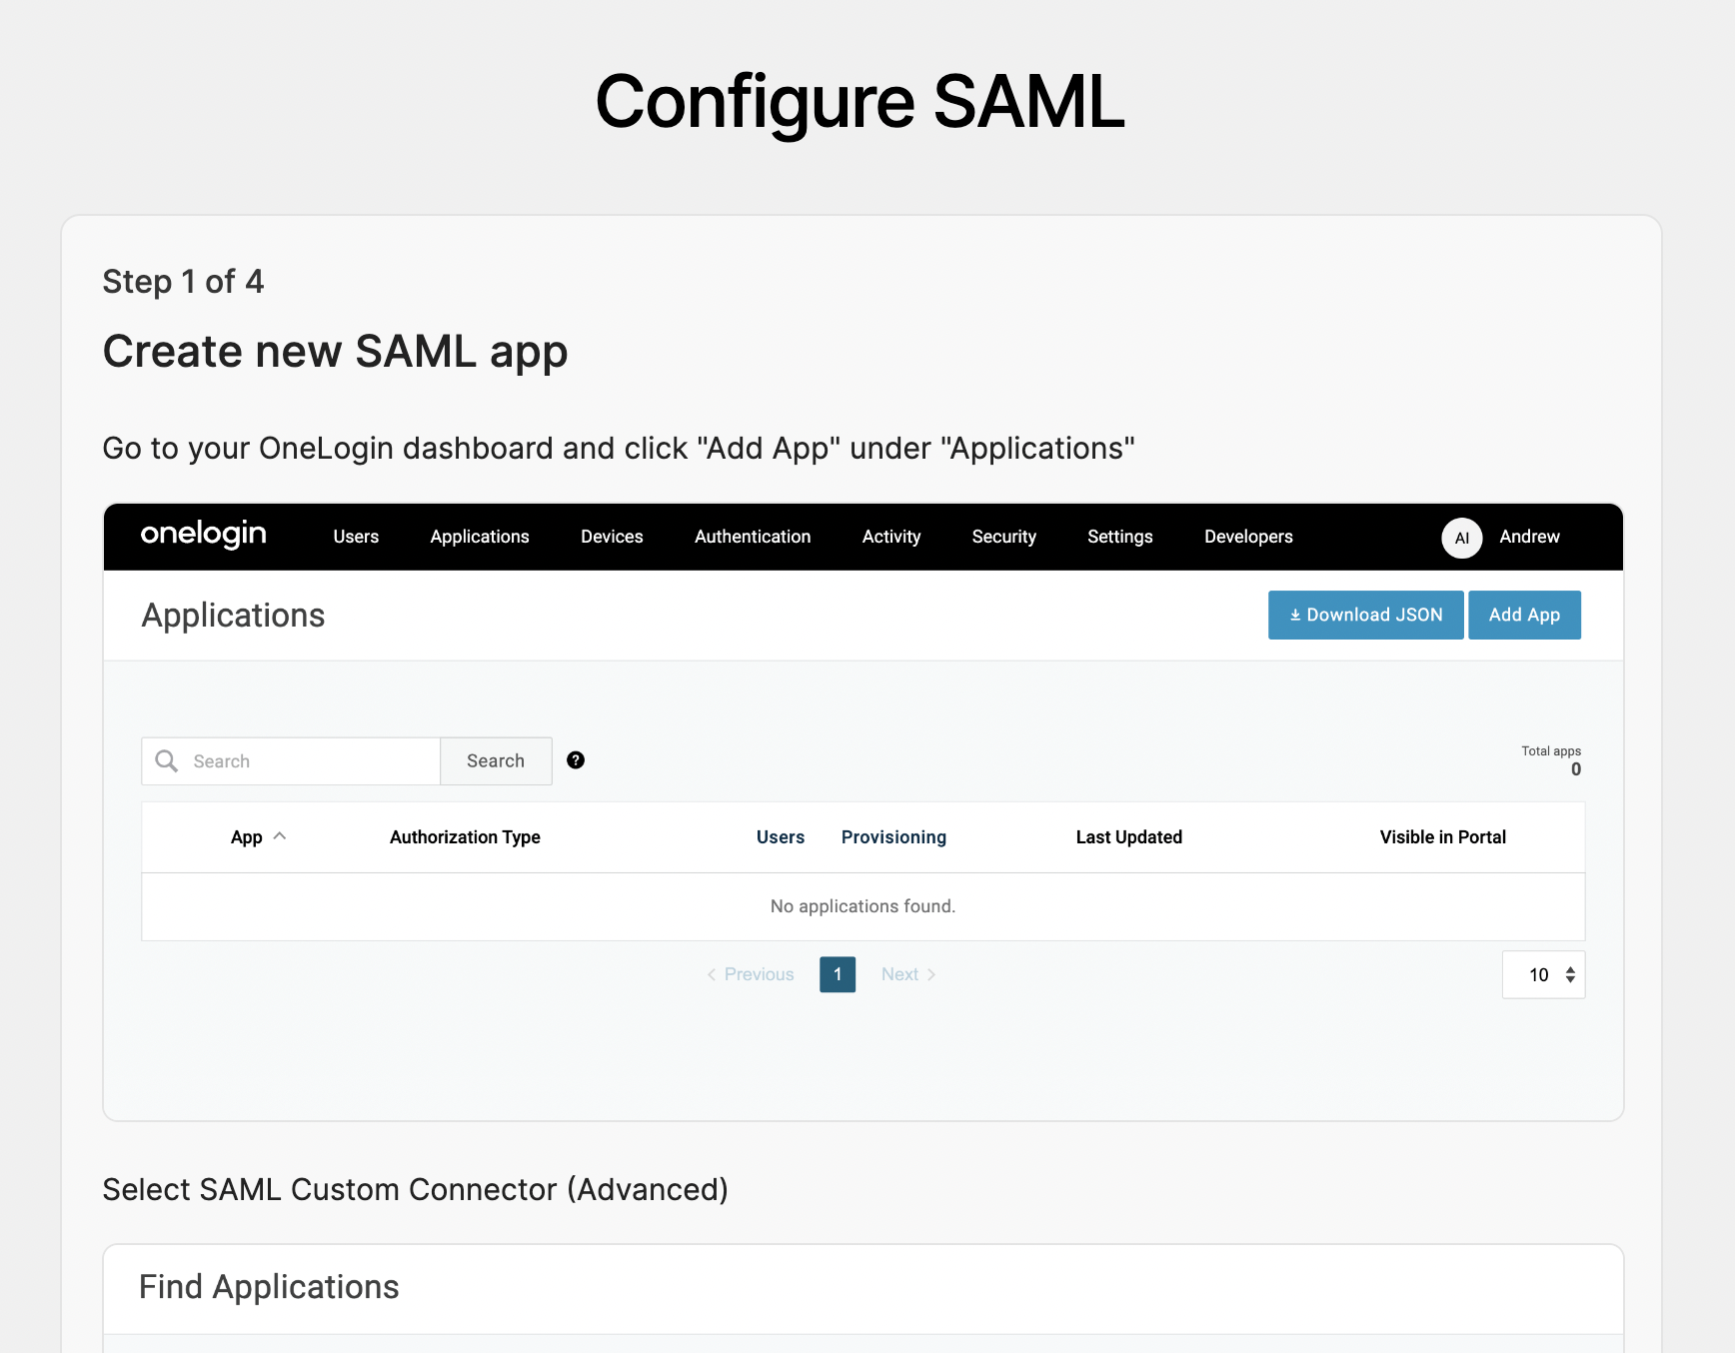Click inside the Search text field
1735x1353 pixels.
tap(290, 760)
